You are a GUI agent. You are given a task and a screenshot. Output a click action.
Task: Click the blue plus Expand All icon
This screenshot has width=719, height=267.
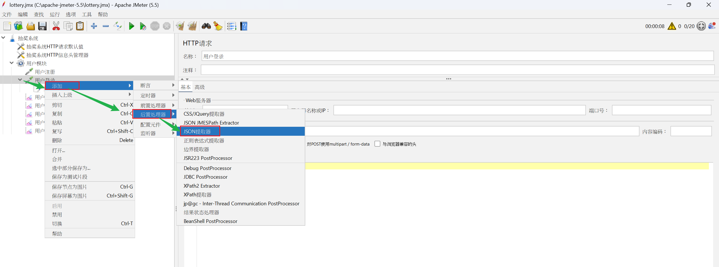point(94,26)
